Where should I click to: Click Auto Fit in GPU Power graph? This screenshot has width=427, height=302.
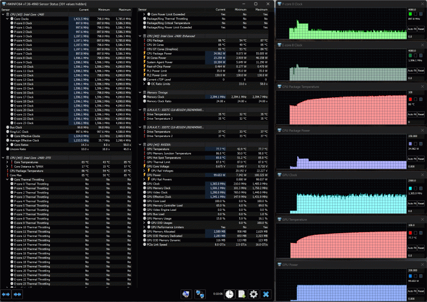pyautogui.click(x=412, y=291)
